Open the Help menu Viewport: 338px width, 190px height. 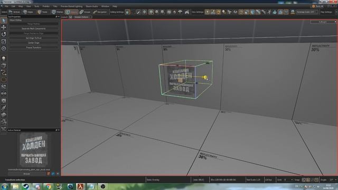click(x=115, y=6)
